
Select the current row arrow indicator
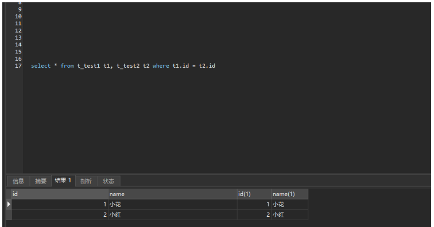tap(9, 204)
